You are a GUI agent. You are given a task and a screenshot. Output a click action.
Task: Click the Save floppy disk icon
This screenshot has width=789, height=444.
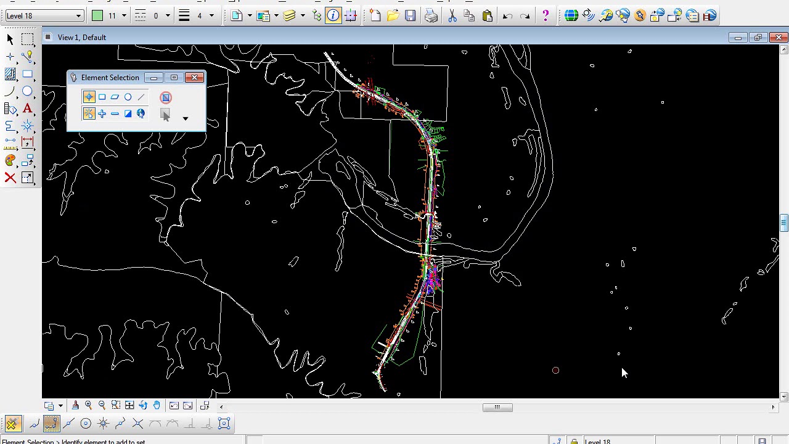[x=410, y=15]
